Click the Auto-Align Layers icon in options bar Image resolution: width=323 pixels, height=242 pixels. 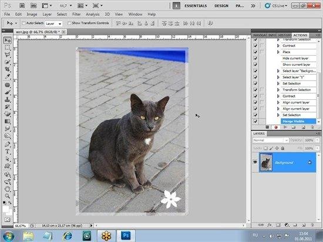[x=210, y=23]
